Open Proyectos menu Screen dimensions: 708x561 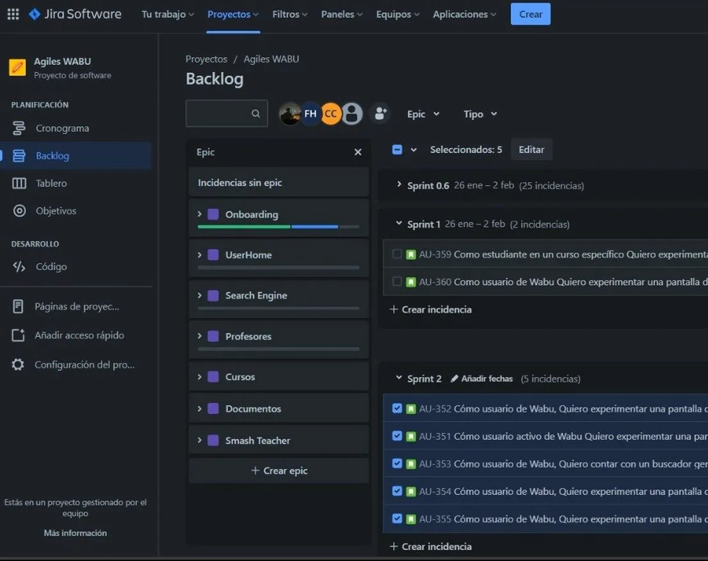233,15
